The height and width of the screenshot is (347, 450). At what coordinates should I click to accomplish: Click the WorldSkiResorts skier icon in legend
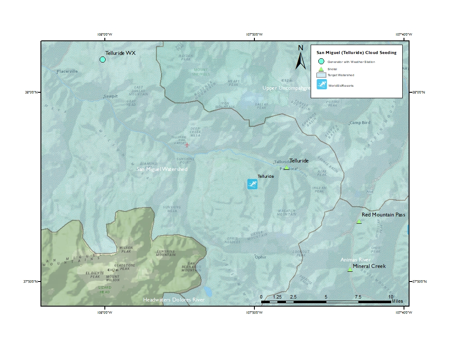pos(322,85)
